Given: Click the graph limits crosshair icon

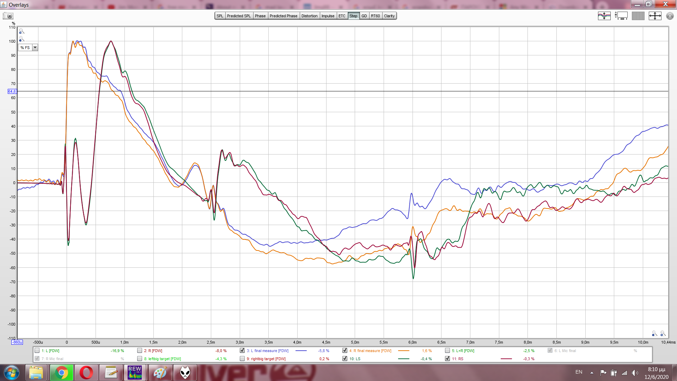Looking at the screenshot, I should pyautogui.click(x=655, y=16).
